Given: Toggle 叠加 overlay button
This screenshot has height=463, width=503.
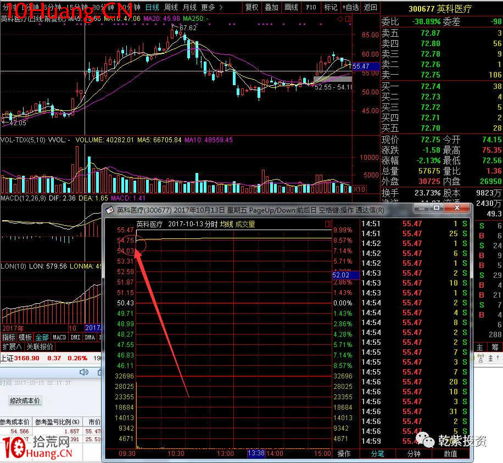Looking at the screenshot, I should point(272,7).
